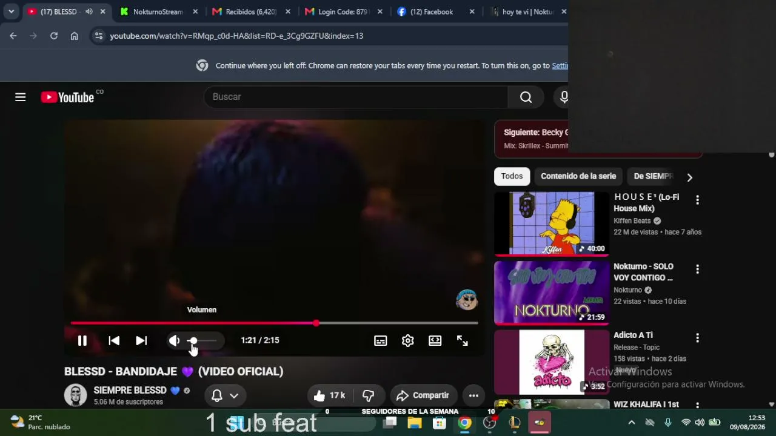Open the SIEMPRE BLESSD channel avatar
776x436 pixels.
[x=76, y=395]
